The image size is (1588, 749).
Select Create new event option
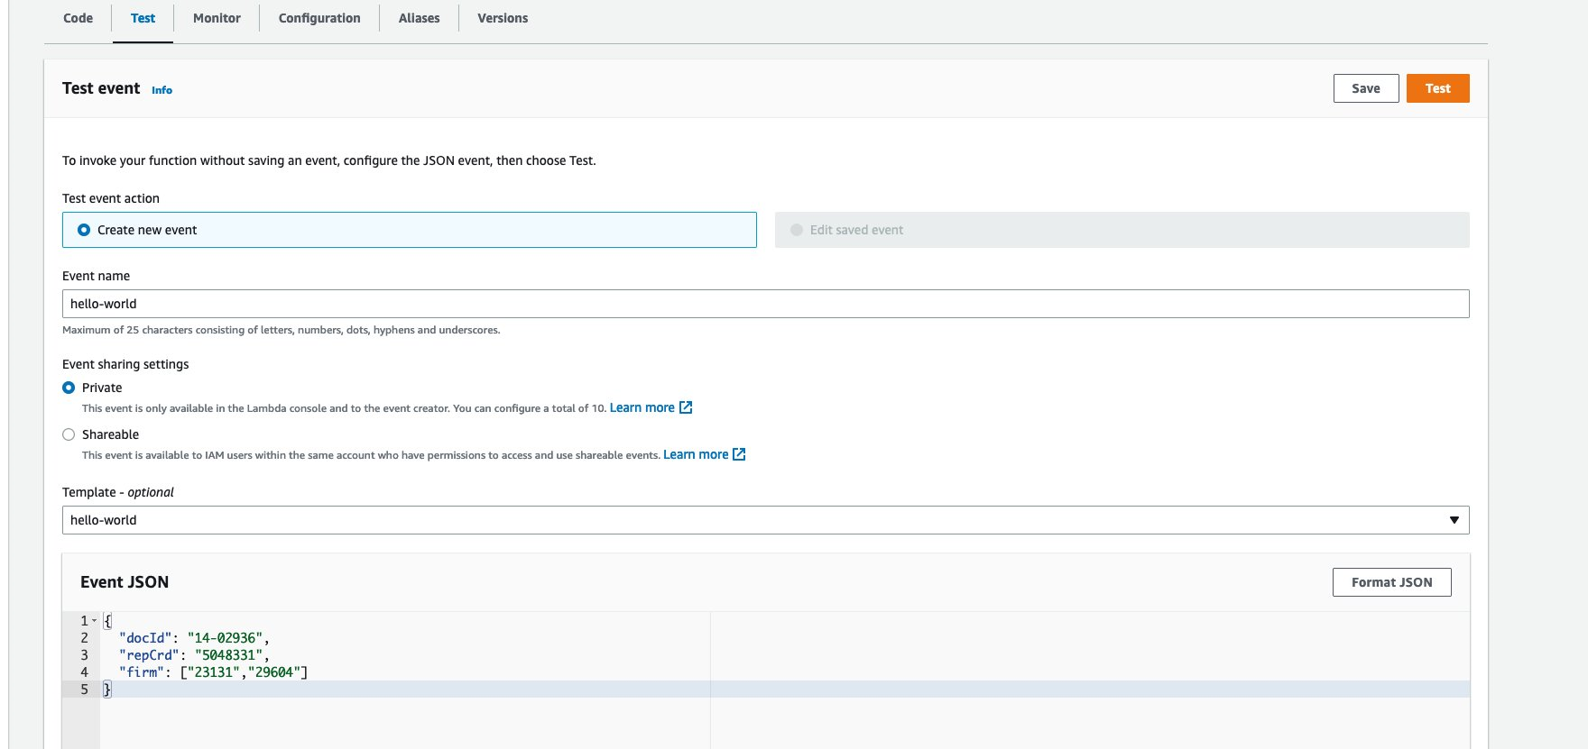click(409, 230)
